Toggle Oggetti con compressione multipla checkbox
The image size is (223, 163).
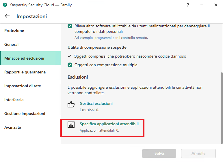click(70, 65)
